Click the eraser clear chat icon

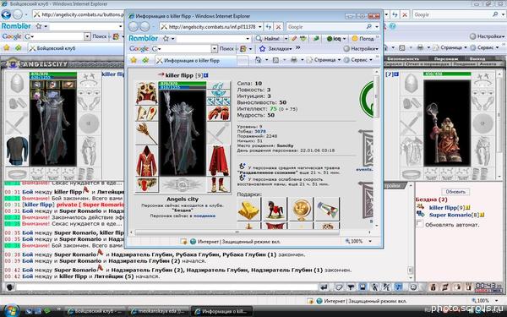coord(338,287)
